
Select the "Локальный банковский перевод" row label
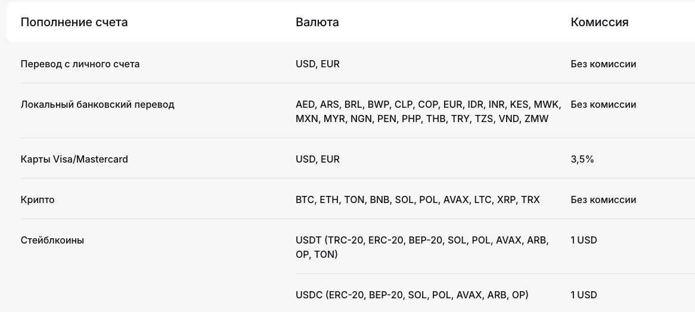(97, 104)
